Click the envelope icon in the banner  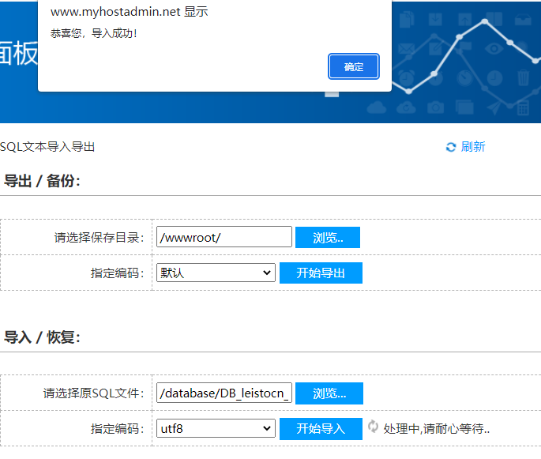pyautogui.click(x=408, y=49)
